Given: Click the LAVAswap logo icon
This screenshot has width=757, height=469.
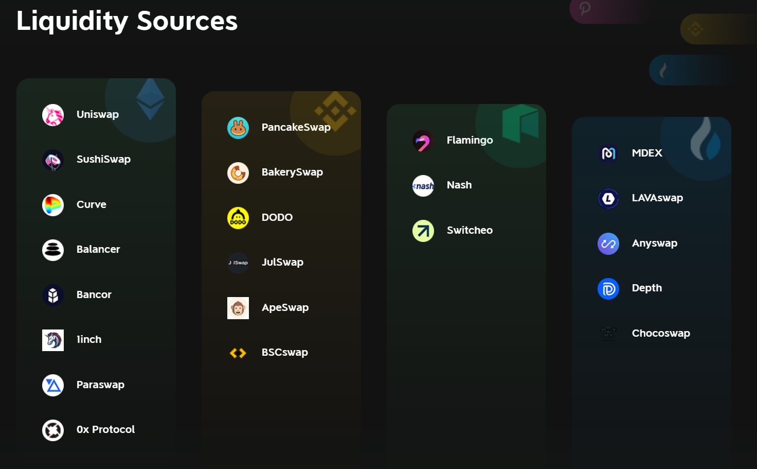Looking at the screenshot, I should click(x=608, y=199).
